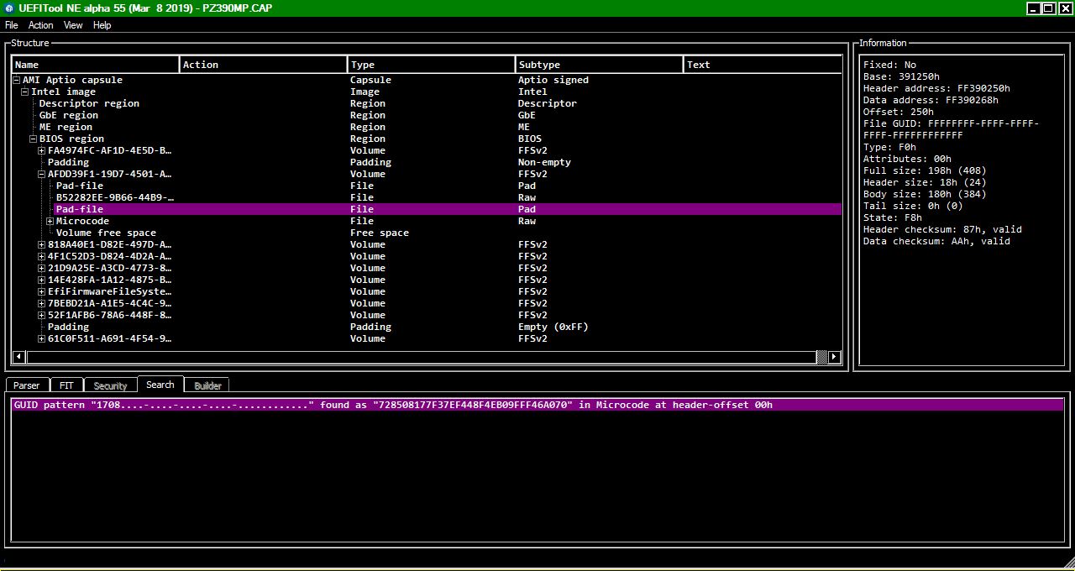This screenshot has height=571, width=1075.
Task: Click the File GUID text in Information
Action: click(951, 129)
